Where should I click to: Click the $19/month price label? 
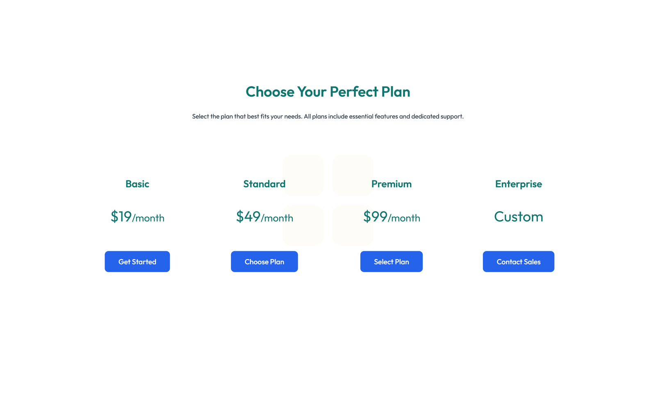137,217
